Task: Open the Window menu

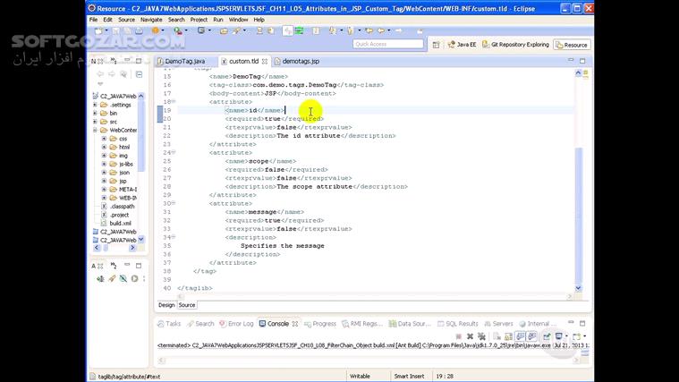Action: click(238, 20)
